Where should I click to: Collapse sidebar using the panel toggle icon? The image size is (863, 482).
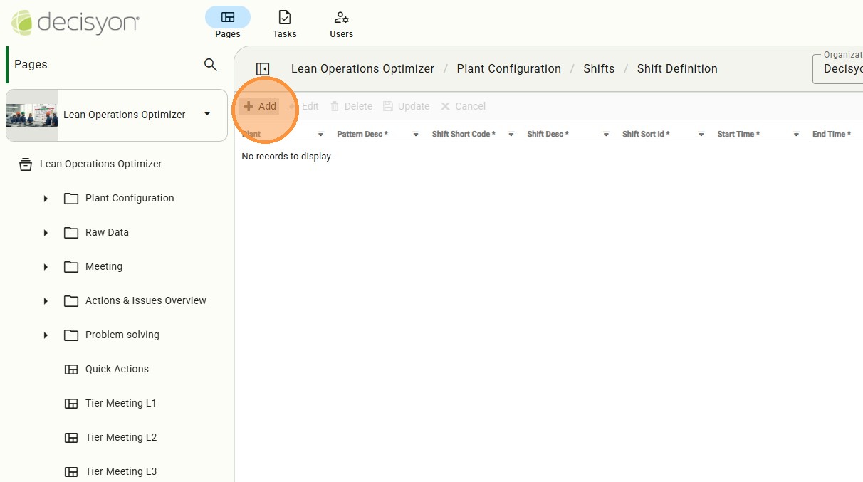[x=263, y=69]
